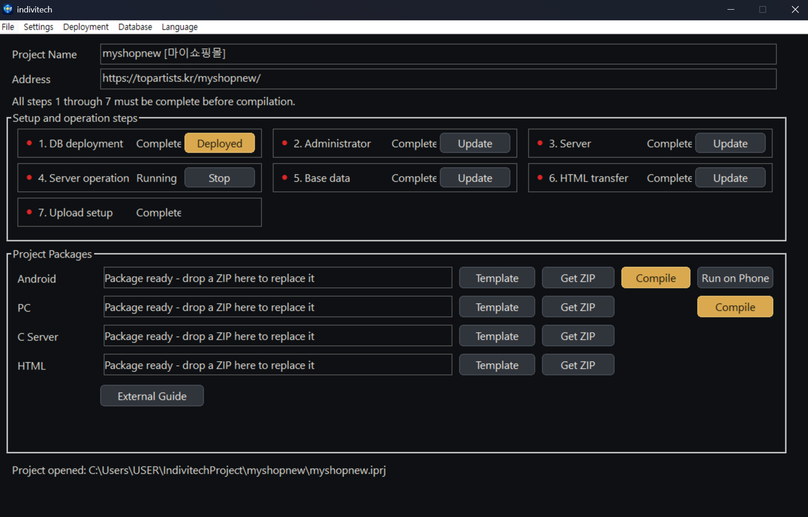Update the Administrator step

[475, 143]
